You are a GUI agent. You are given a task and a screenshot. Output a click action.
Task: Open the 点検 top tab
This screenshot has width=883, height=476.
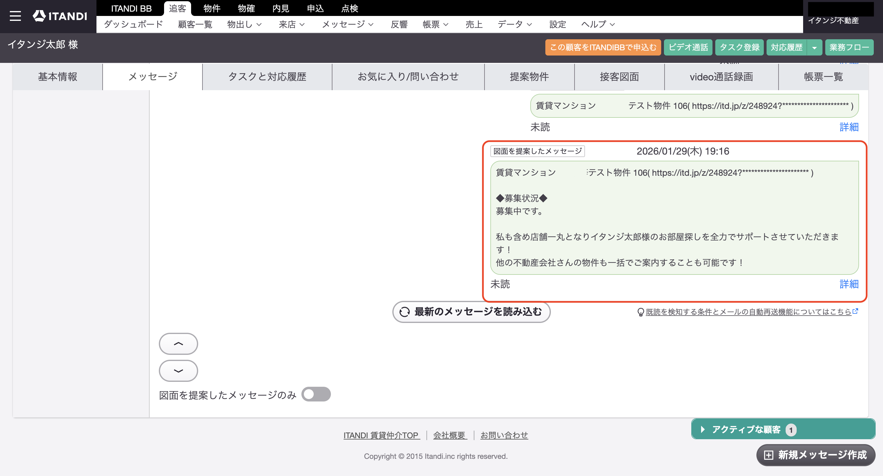[350, 8]
